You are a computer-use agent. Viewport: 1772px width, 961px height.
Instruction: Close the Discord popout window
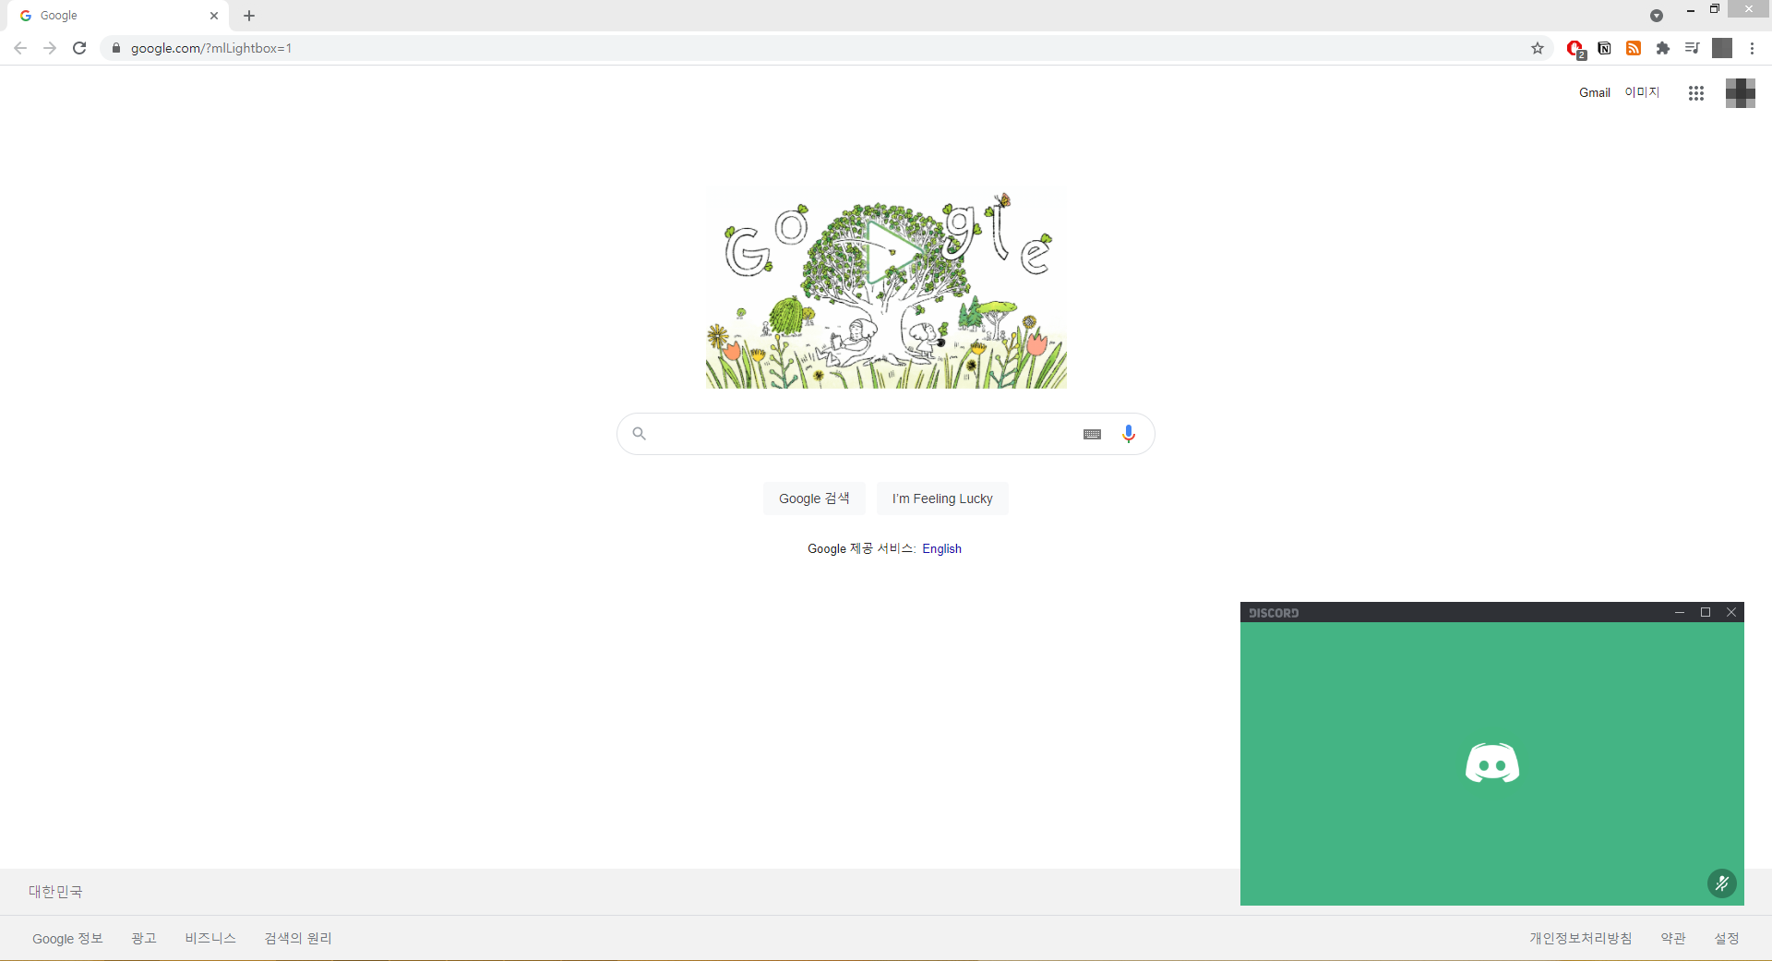1731,612
